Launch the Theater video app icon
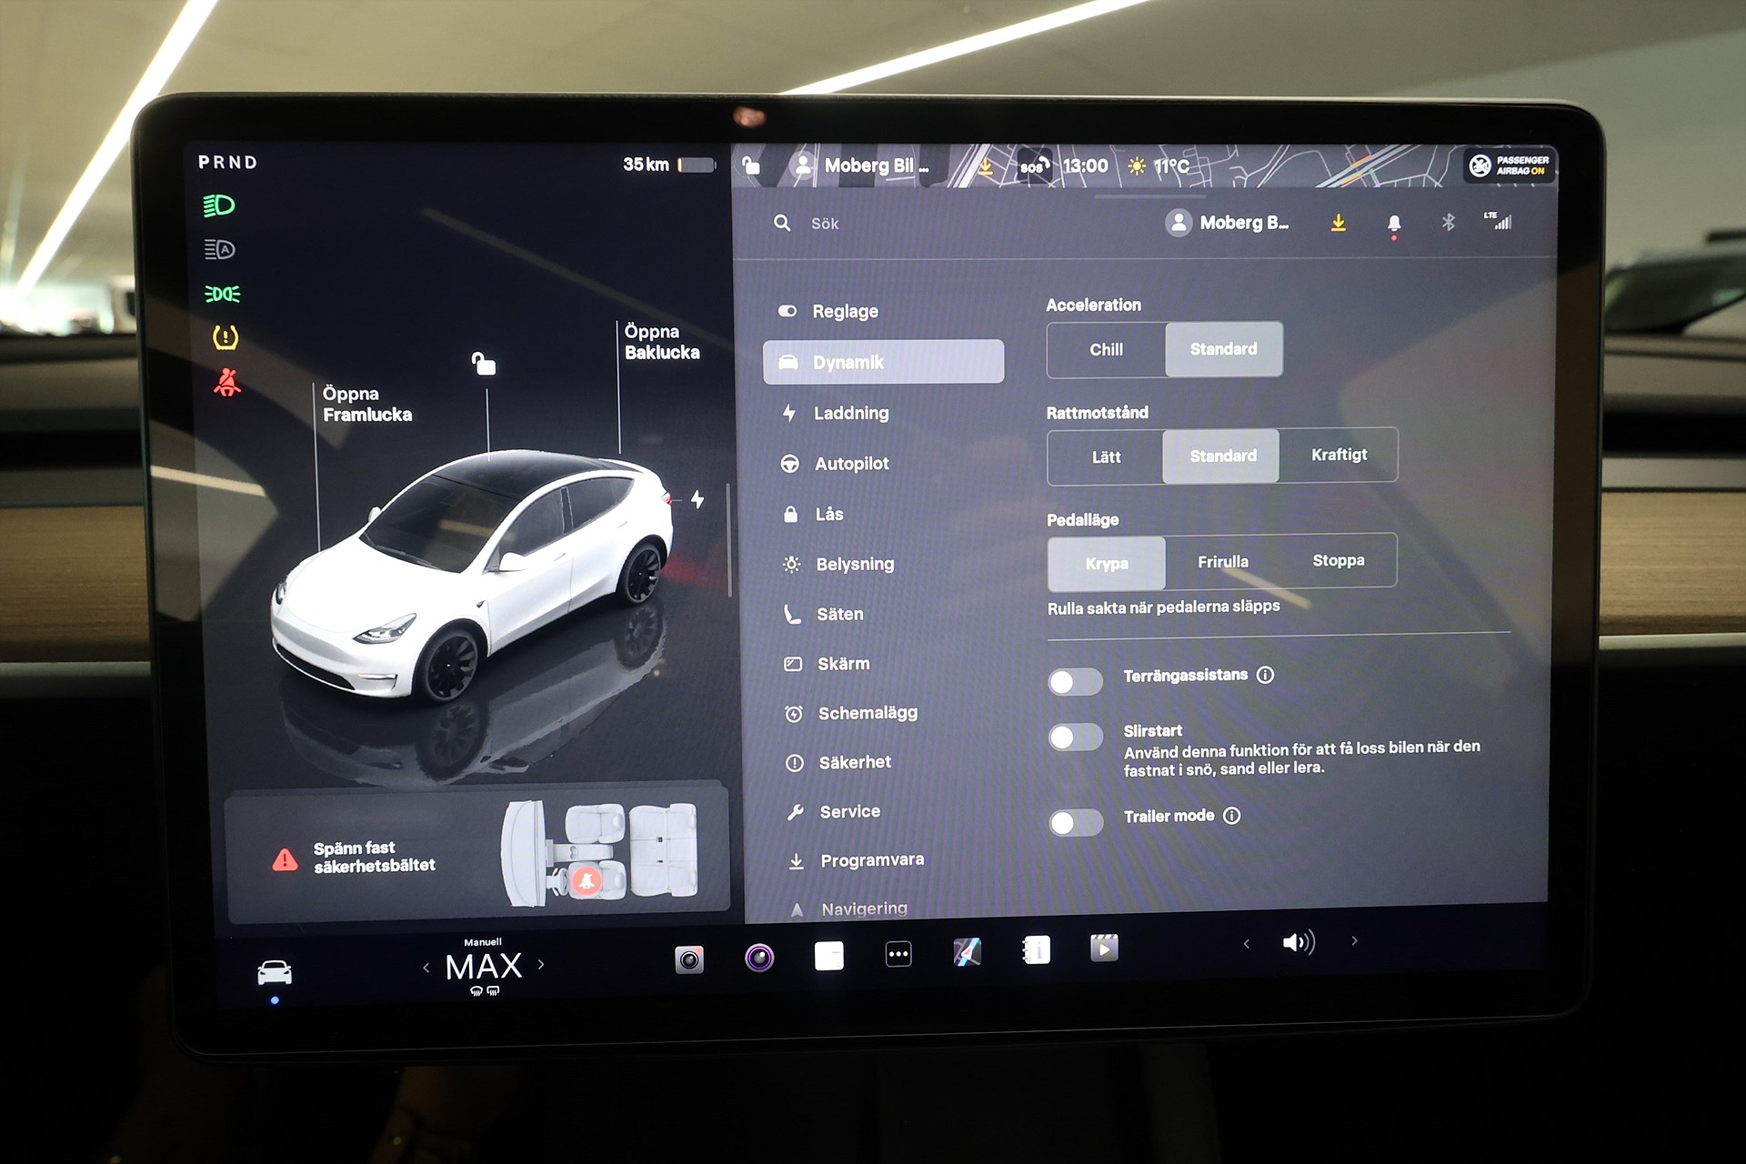The height and width of the screenshot is (1164, 1746). (x=1104, y=949)
